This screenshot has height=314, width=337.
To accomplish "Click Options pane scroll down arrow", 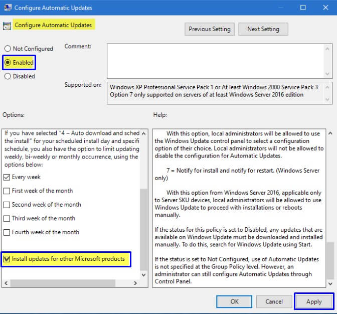I will click(144, 275).
